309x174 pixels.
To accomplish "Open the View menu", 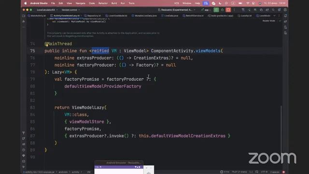I will point(69,3).
